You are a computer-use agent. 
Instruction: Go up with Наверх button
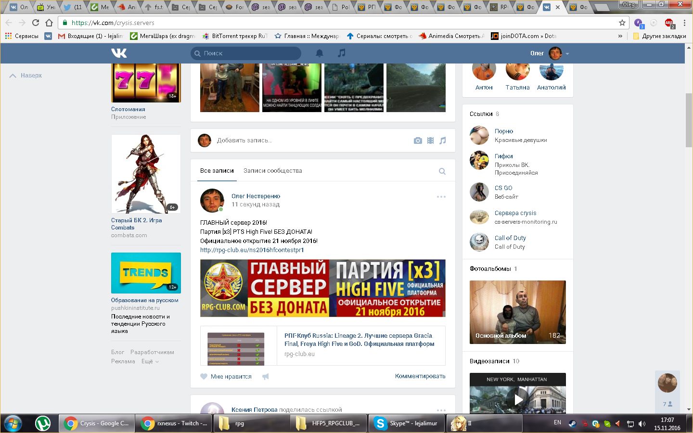pos(26,76)
